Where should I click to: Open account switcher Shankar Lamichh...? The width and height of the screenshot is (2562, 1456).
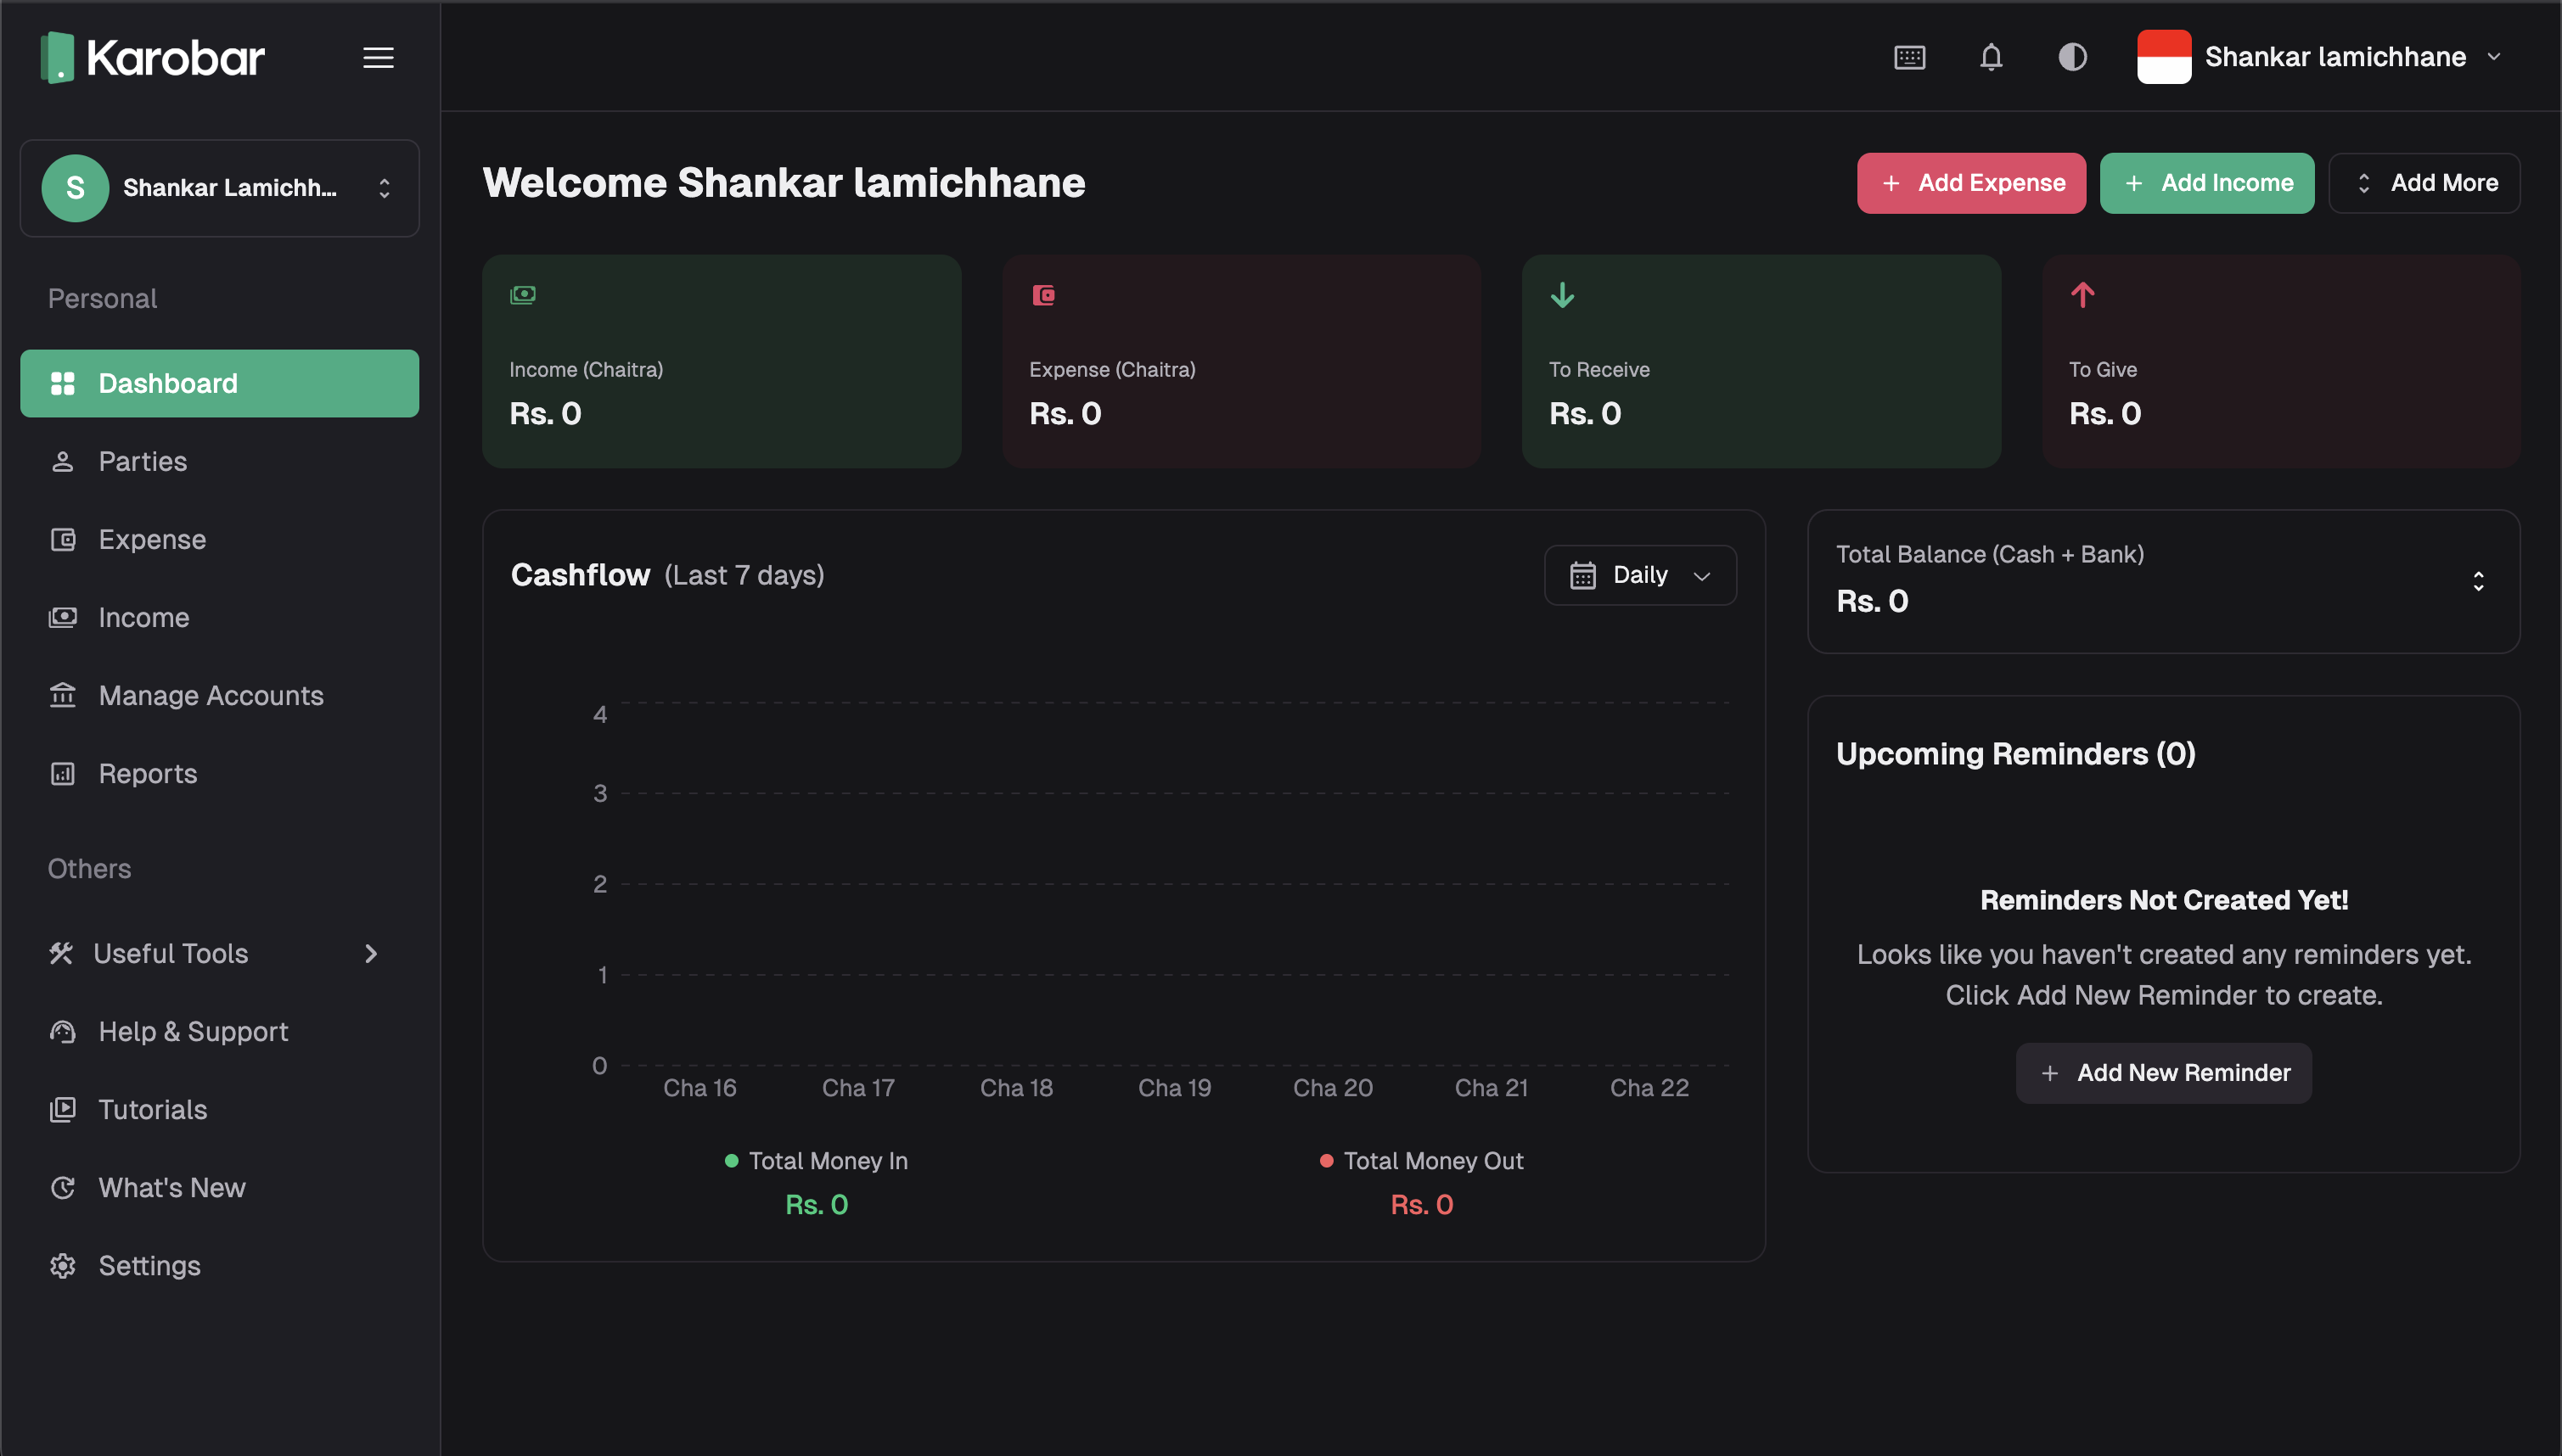tap(219, 188)
